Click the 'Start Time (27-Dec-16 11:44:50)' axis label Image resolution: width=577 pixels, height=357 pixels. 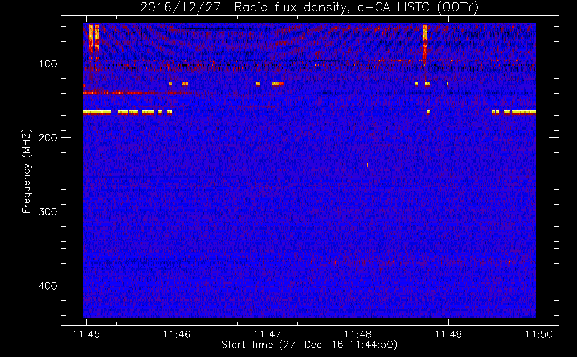click(x=309, y=345)
